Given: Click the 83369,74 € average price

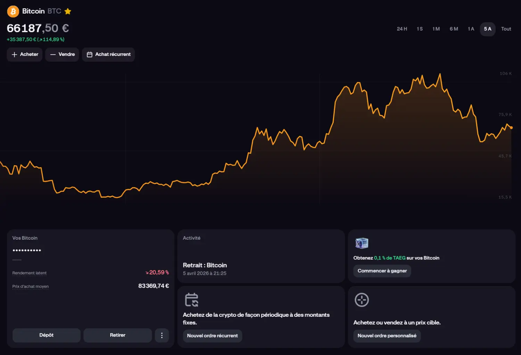Looking at the screenshot, I should tap(154, 286).
